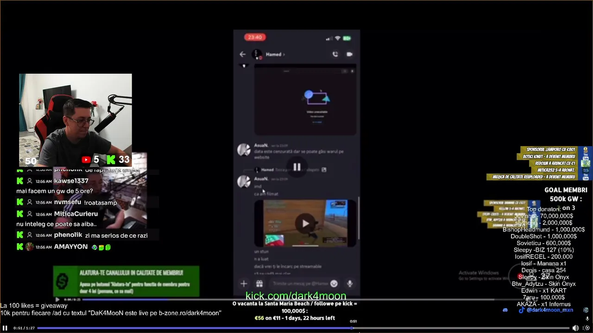Click username AMAYYON in the chat
The width and height of the screenshot is (593, 333).
click(71, 247)
